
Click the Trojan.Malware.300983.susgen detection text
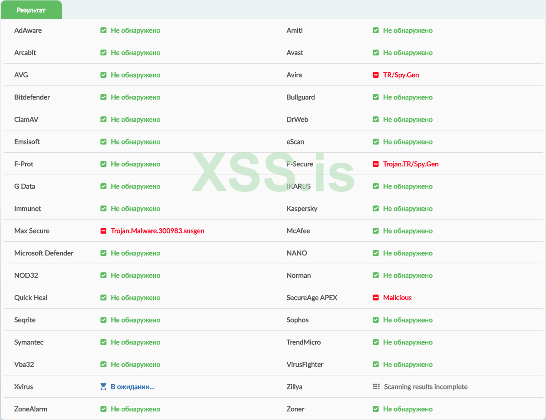coord(157,231)
